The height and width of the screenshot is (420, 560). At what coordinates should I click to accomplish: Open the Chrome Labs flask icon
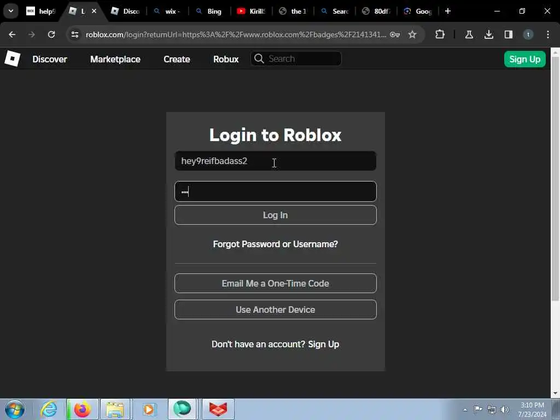coord(469,34)
